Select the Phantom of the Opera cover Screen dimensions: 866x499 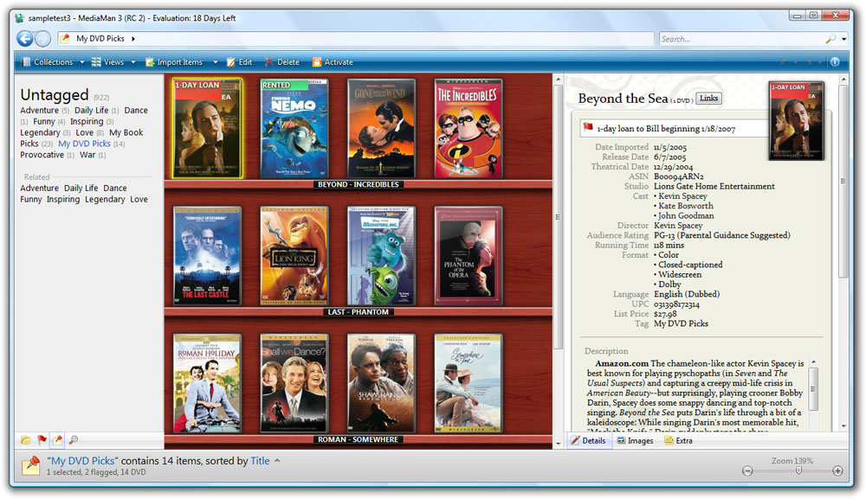pyautogui.click(x=469, y=256)
